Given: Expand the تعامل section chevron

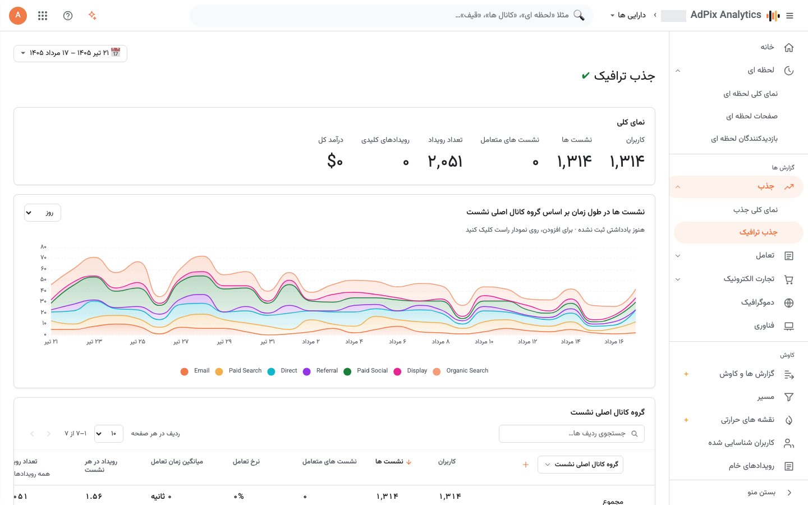Looking at the screenshot, I should (x=678, y=256).
